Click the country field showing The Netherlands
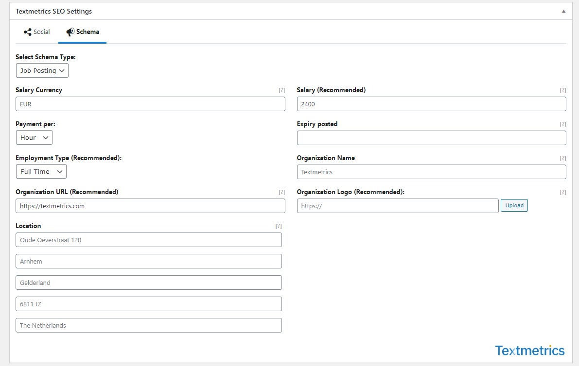Image resolution: width=579 pixels, height=366 pixels. 148,325
